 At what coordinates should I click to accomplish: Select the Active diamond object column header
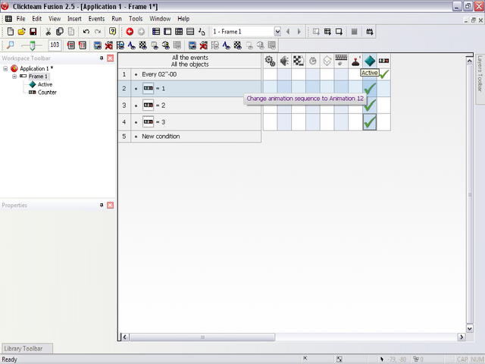[370, 61]
